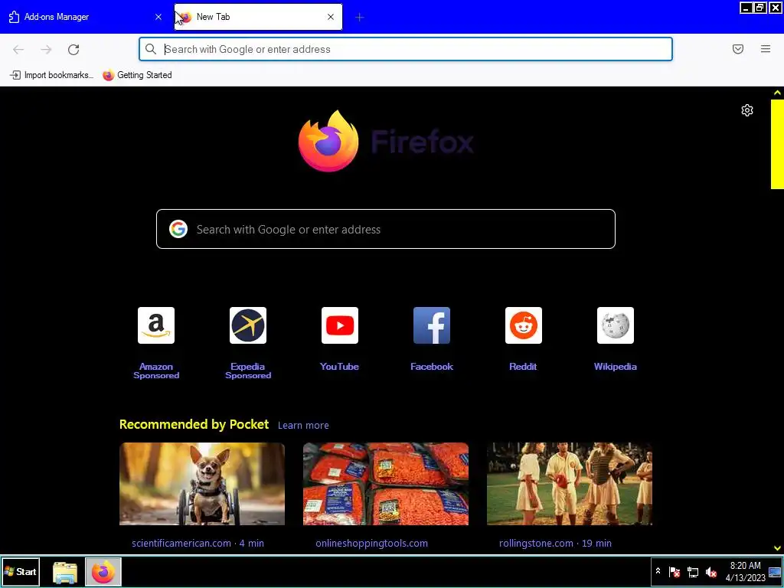Go back with the back arrow
The height and width of the screenshot is (588, 784).
pos(18,50)
